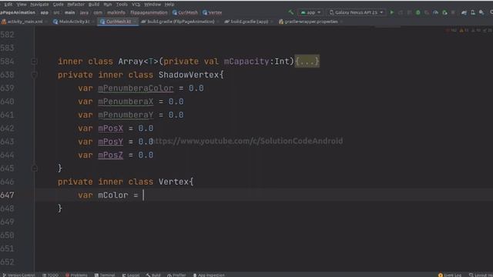Open the Logcat tool window

[130, 275]
